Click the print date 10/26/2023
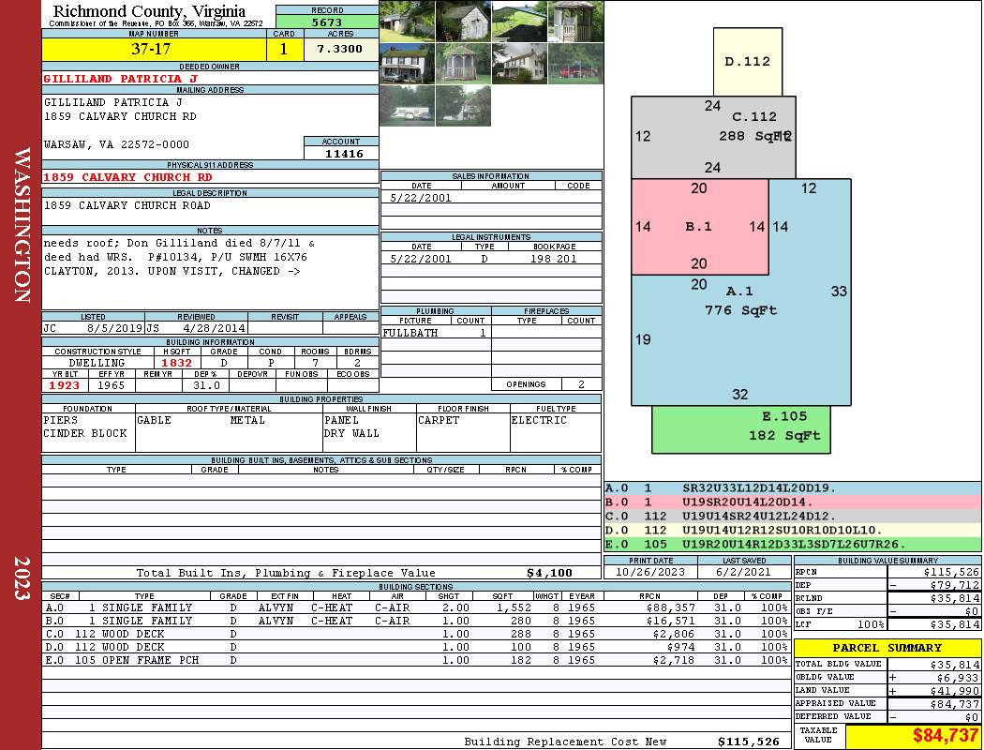 [650, 572]
